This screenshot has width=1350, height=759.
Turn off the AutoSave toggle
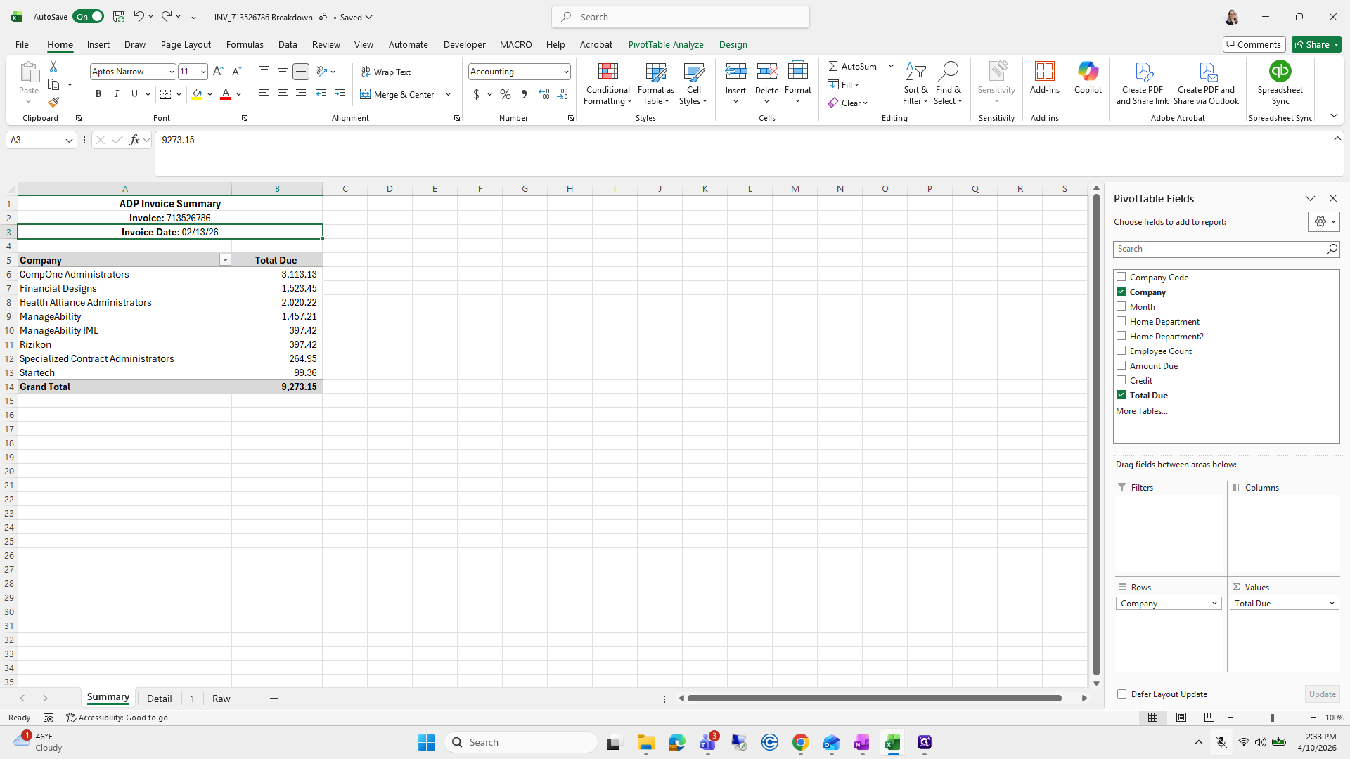click(x=89, y=17)
